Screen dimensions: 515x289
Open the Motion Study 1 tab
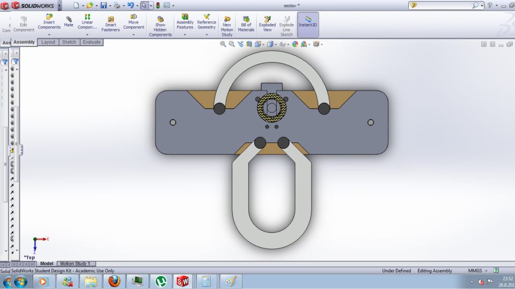[75, 264]
